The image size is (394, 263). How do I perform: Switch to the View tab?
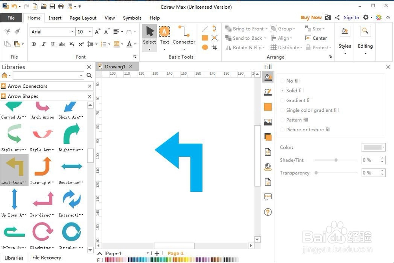click(x=110, y=18)
